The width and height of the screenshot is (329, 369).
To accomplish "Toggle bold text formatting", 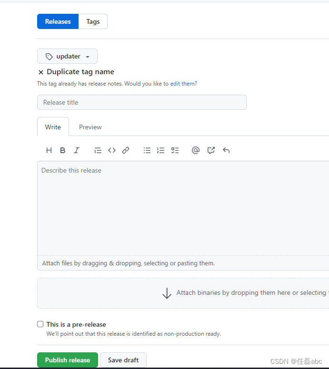I will (62, 150).
